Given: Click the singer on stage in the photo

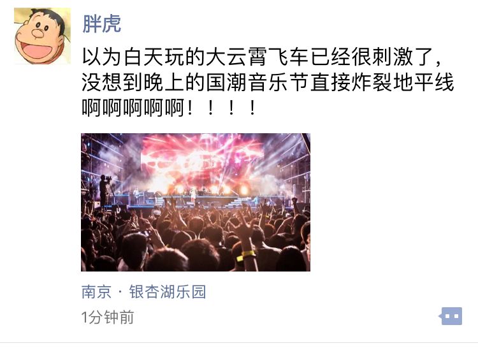Looking at the screenshot, I should click(192, 196).
